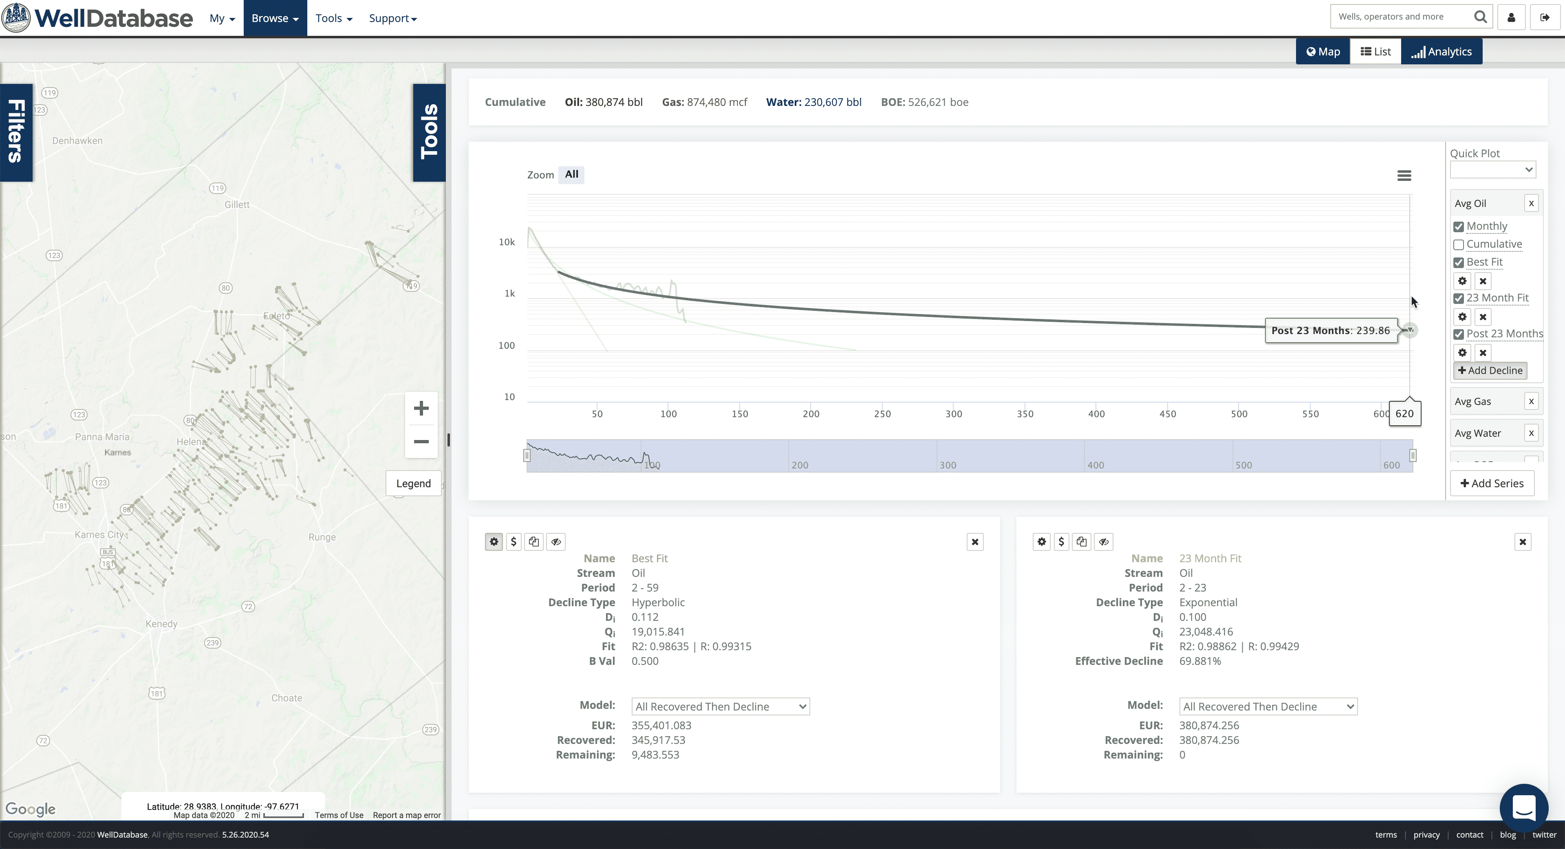Uncheck the Post 23 Months checkbox
The image size is (1565, 849).
tap(1459, 334)
